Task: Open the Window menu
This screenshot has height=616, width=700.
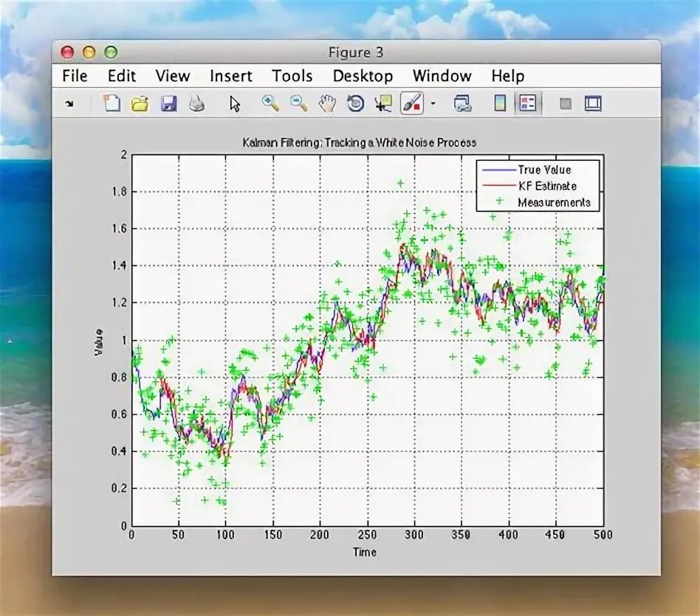Action: [x=442, y=76]
